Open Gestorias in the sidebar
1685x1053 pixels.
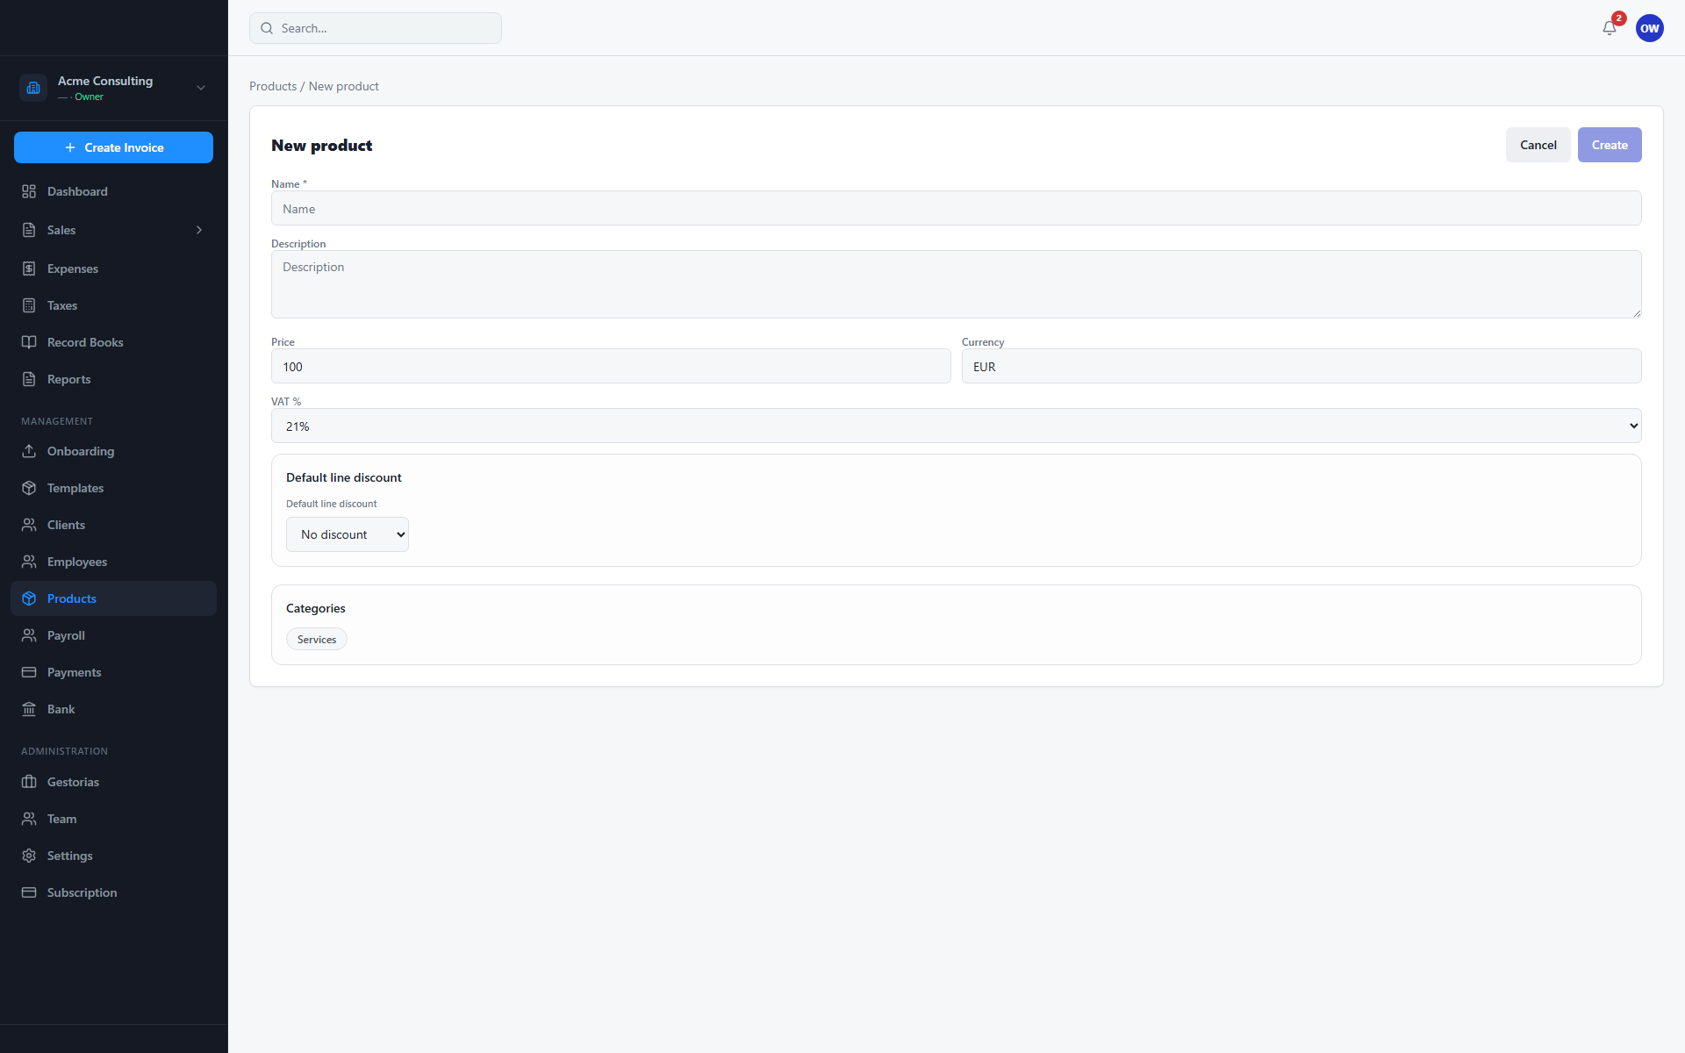[113, 782]
